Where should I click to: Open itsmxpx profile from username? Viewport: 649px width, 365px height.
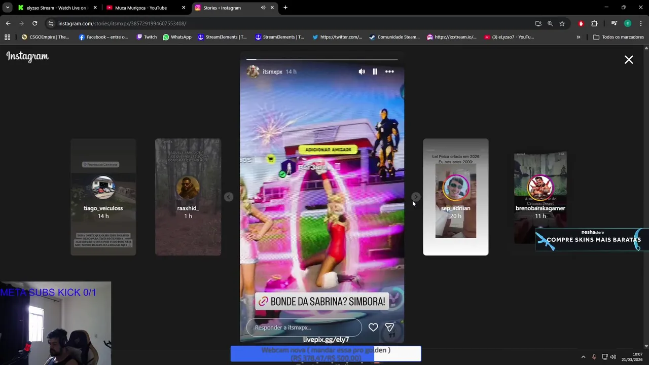click(272, 72)
